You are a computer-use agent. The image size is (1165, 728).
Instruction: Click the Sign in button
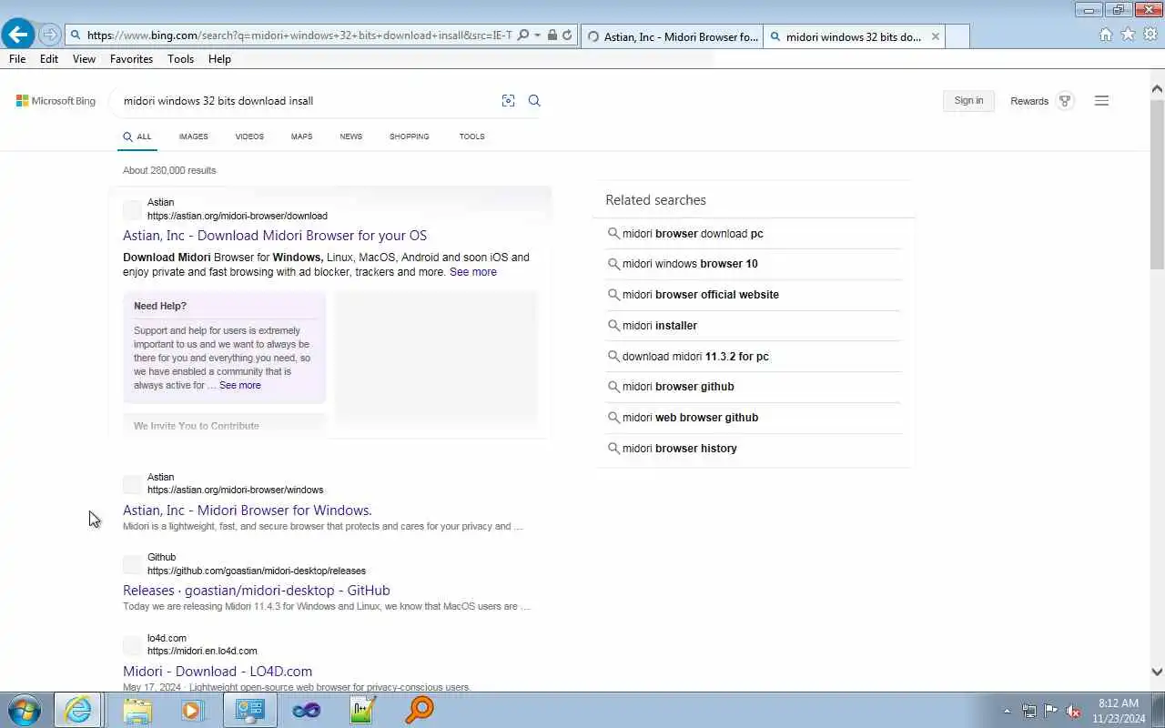tap(968, 101)
